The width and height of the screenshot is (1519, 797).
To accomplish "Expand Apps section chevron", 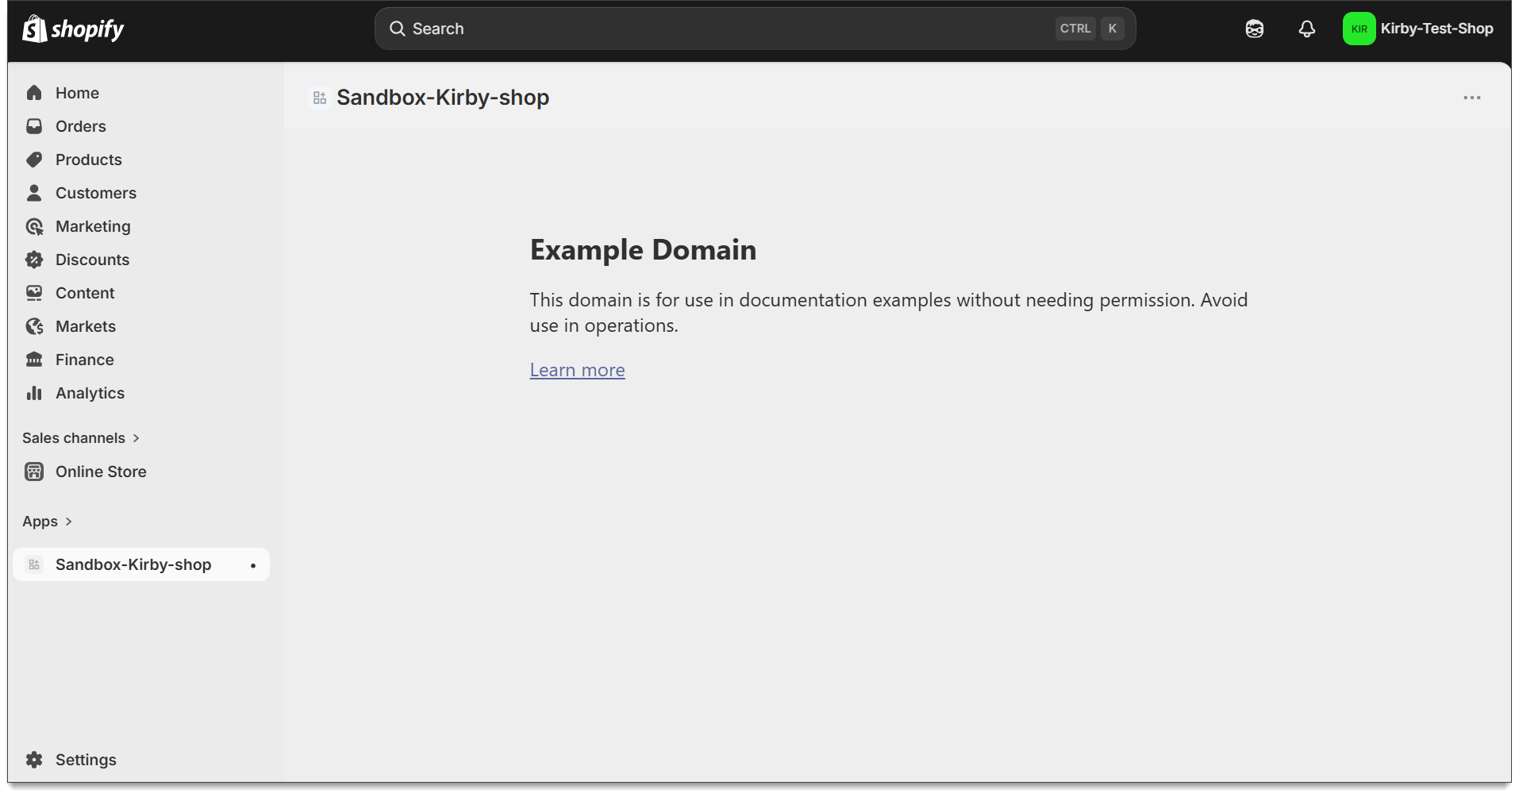I will (69, 522).
